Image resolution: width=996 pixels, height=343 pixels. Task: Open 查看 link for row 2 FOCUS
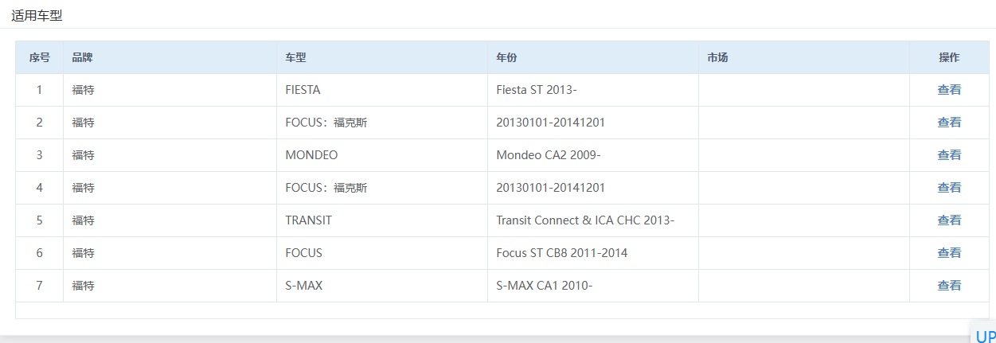tap(949, 123)
